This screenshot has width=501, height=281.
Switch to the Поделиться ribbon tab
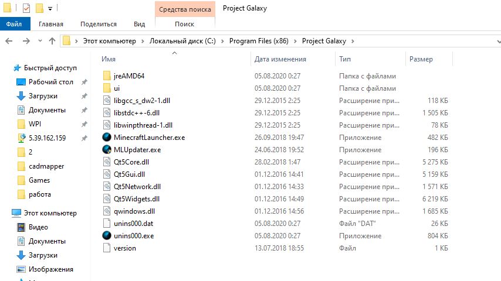click(99, 24)
